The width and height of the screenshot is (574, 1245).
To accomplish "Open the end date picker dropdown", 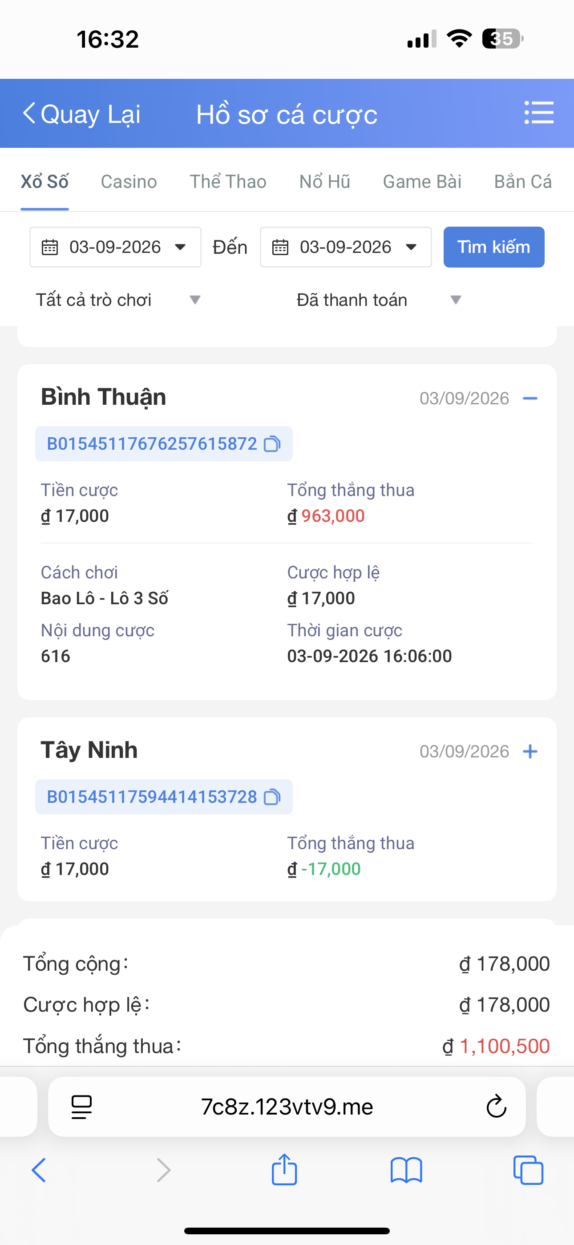I will tap(346, 247).
